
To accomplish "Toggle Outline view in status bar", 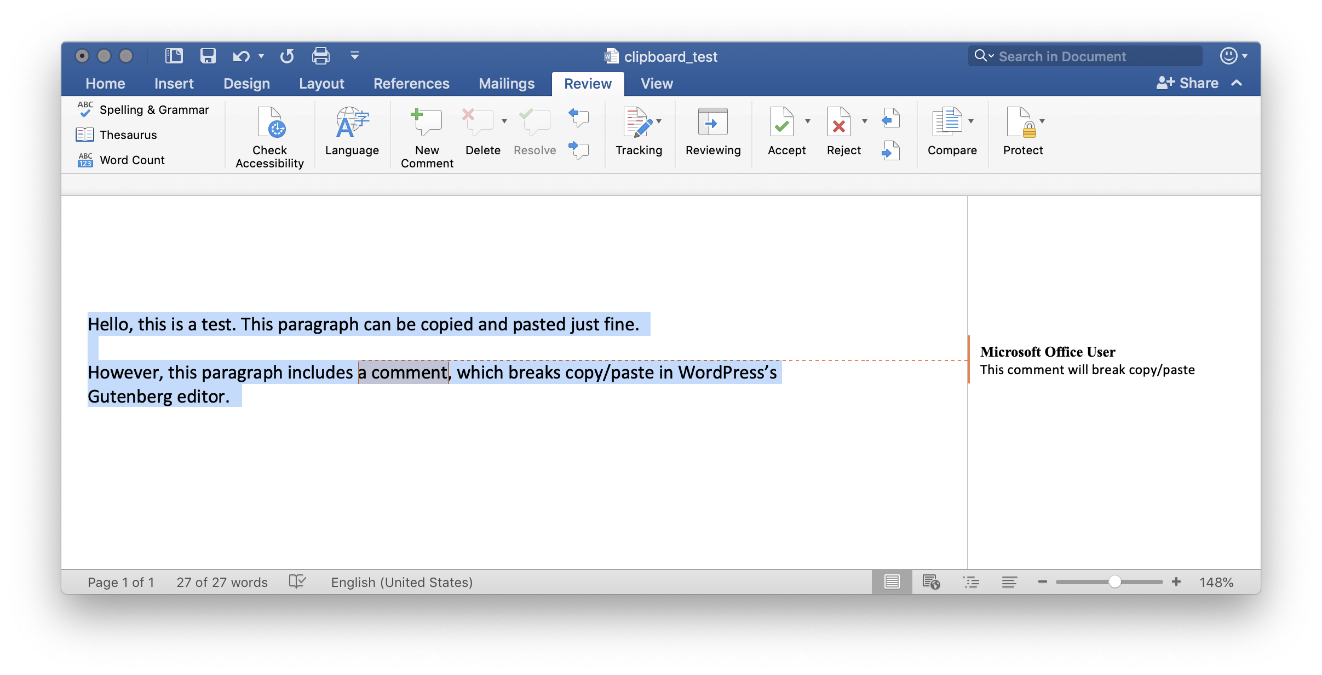I will 971,582.
